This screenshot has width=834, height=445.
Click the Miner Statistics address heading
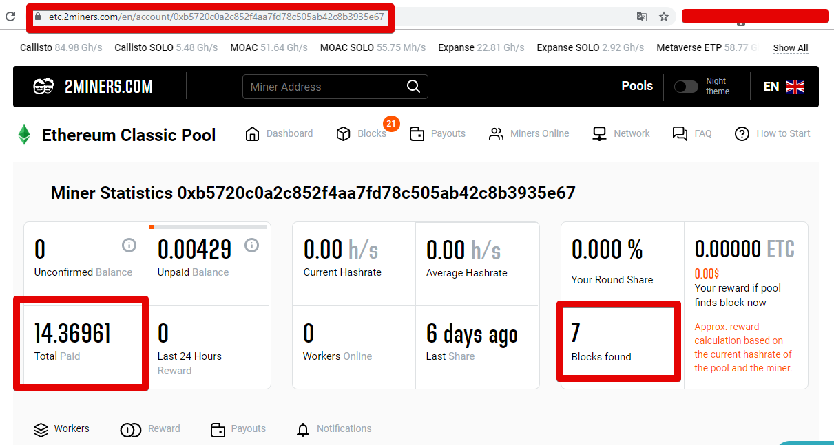[313, 193]
